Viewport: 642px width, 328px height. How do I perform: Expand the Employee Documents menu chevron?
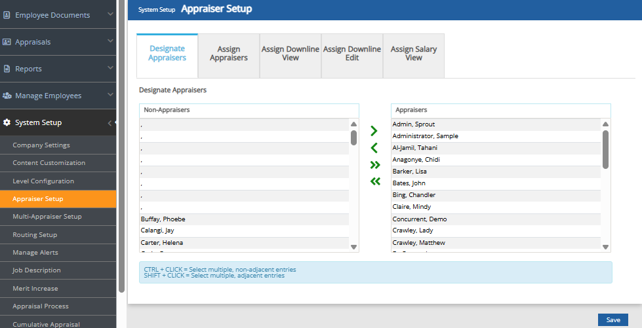coord(110,15)
